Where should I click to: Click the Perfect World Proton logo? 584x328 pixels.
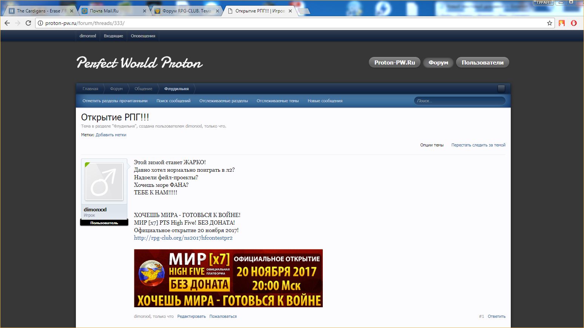point(140,63)
